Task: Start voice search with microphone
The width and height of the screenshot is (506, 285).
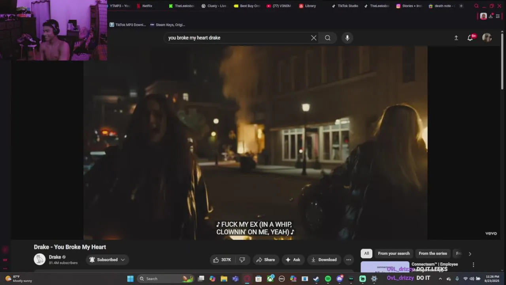Action: point(347,38)
